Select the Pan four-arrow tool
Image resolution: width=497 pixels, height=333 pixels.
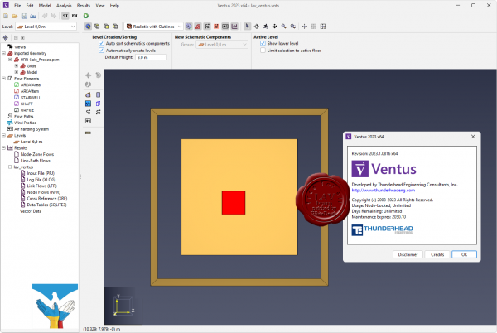click(x=274, y=27)
